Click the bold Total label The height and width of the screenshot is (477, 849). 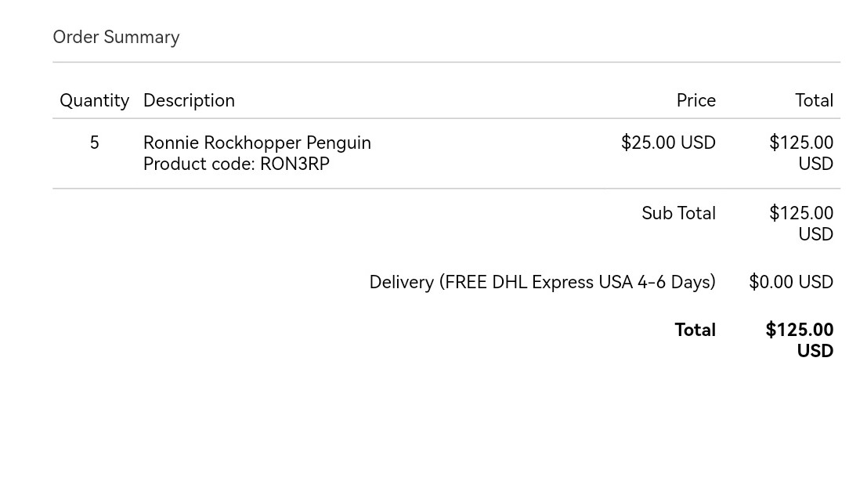[695, 330]
